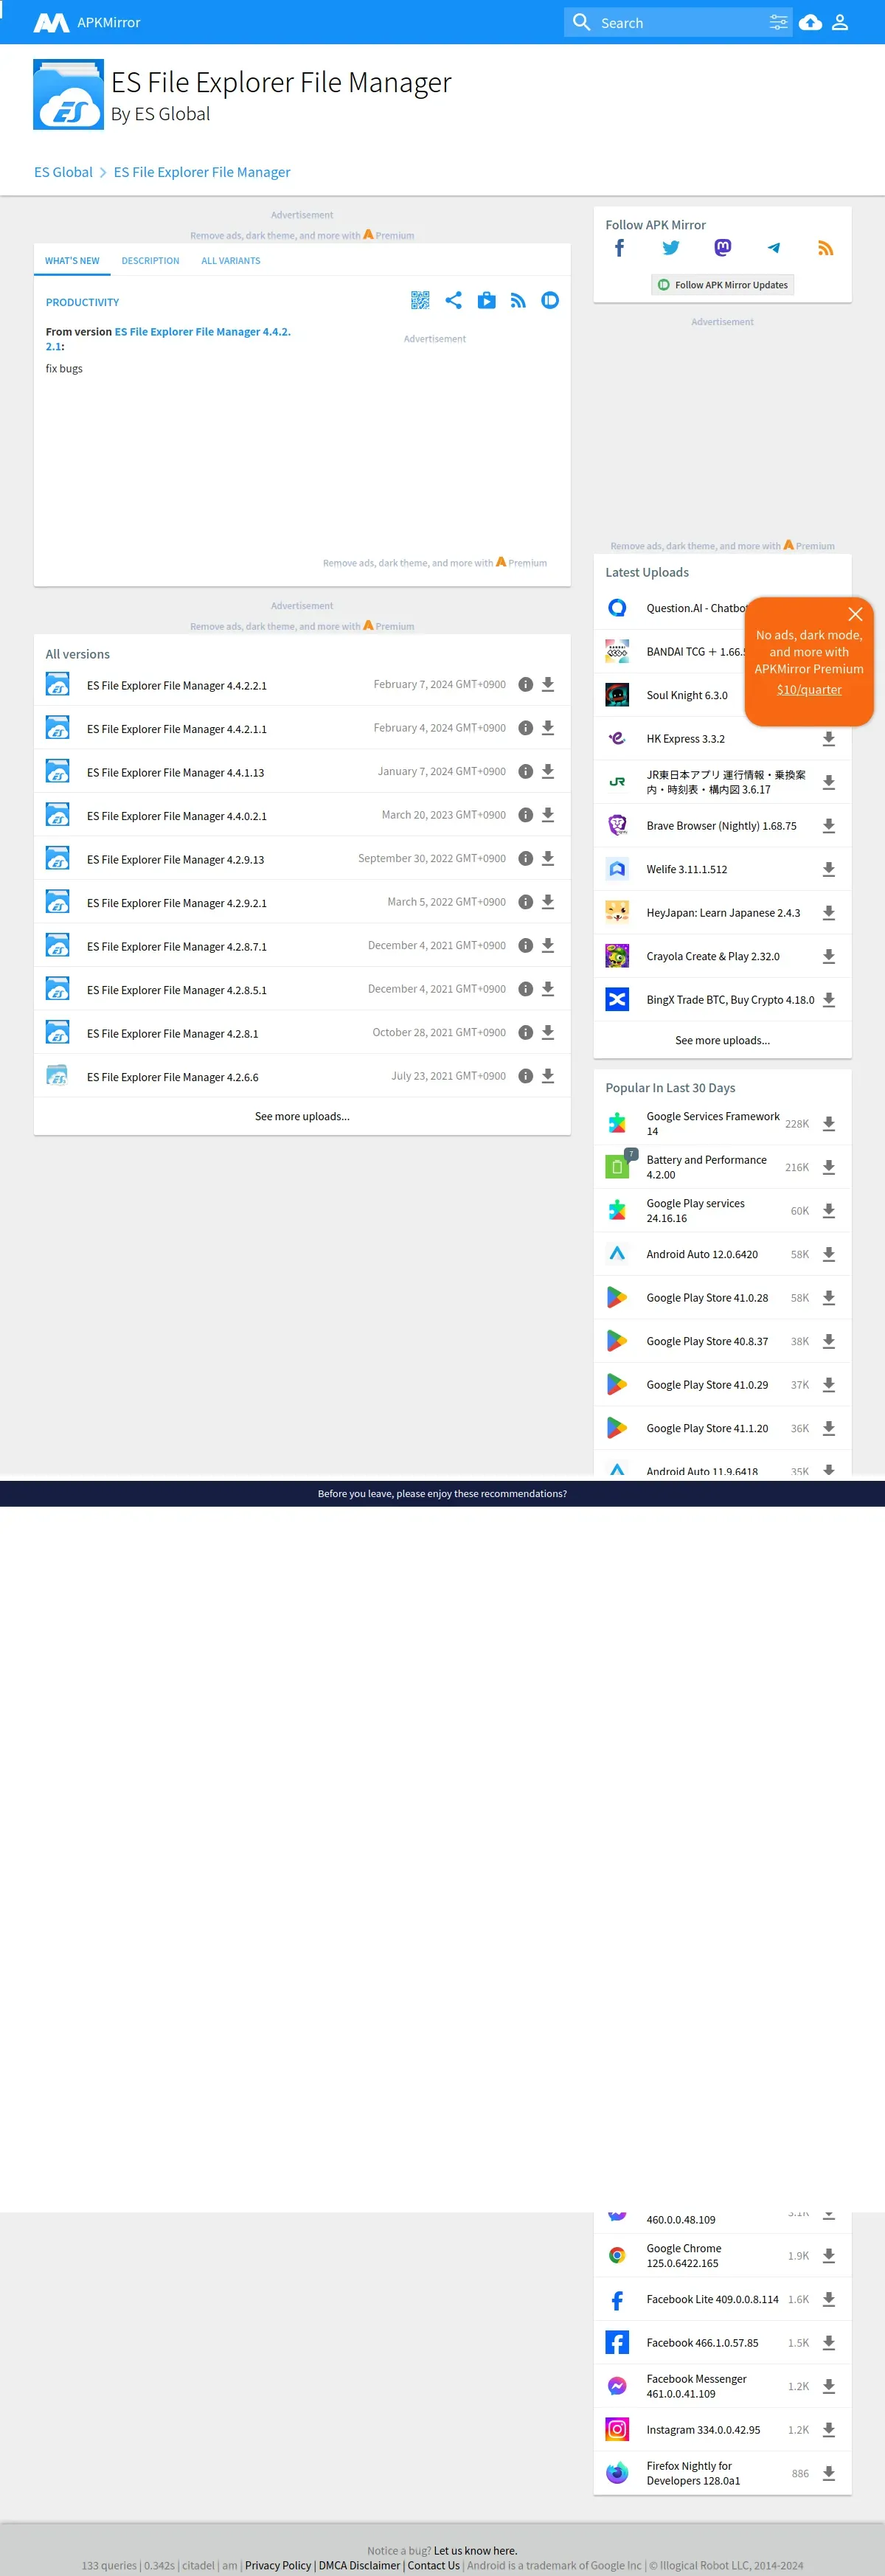
Task: Click the ES File Explorer app thumbnail
Action: (x=68, y=94)
